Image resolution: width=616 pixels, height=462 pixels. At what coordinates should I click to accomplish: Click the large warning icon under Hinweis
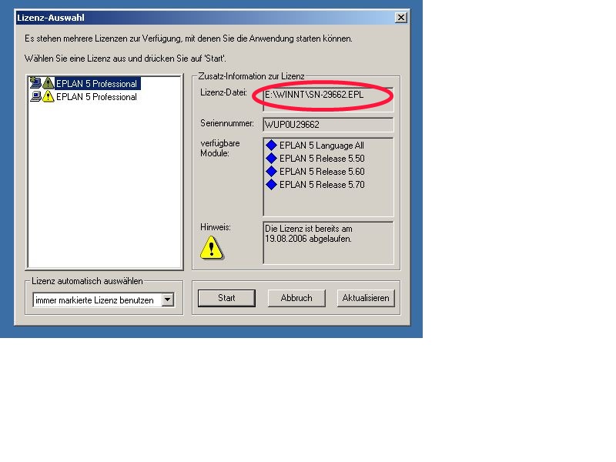211,248
